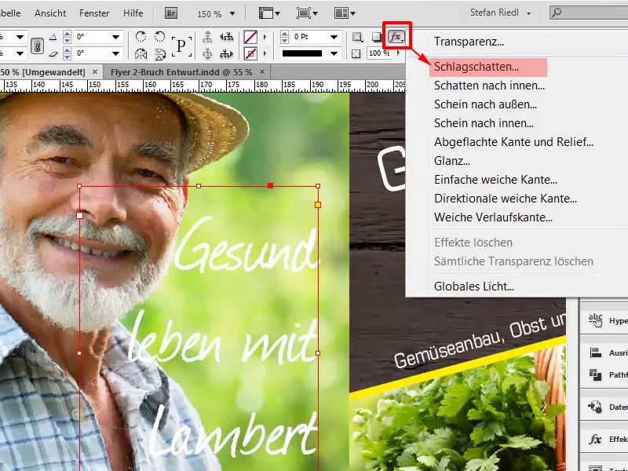628x471 pixels.
Task: Click the stroke weight stepper arrows
Action: click(x=284, y=37)
